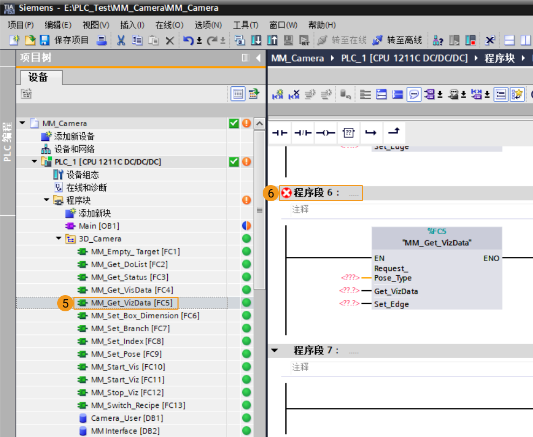Toggle project tree overview table icon
This screenshot has height=437, width=533.
237,94
